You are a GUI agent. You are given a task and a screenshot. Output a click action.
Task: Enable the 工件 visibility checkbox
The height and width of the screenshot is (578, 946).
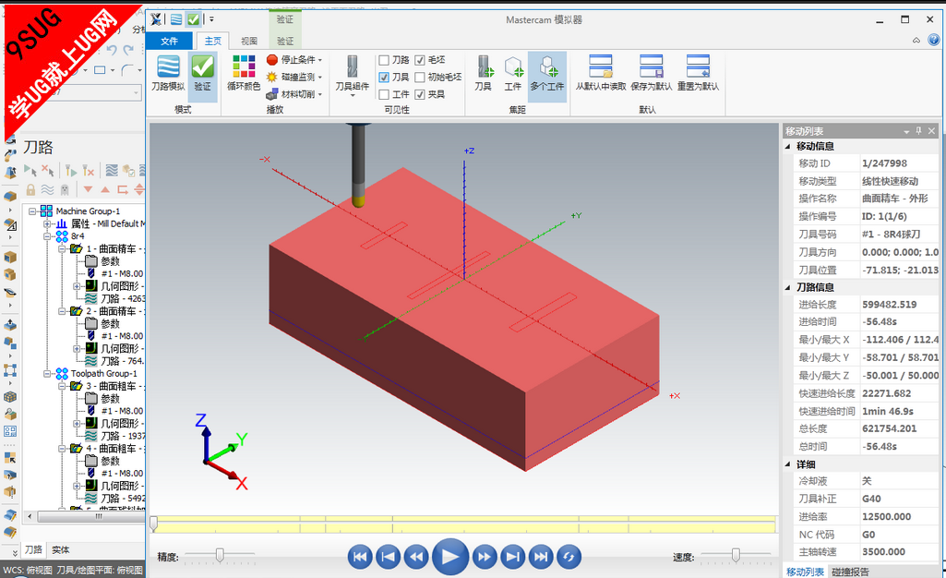point(384,94)
